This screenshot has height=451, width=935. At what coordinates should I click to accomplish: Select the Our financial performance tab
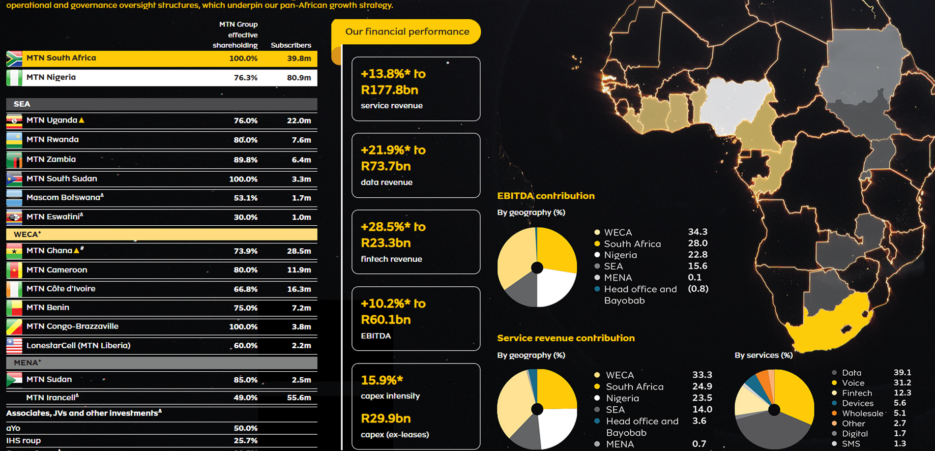click(407, 32)
